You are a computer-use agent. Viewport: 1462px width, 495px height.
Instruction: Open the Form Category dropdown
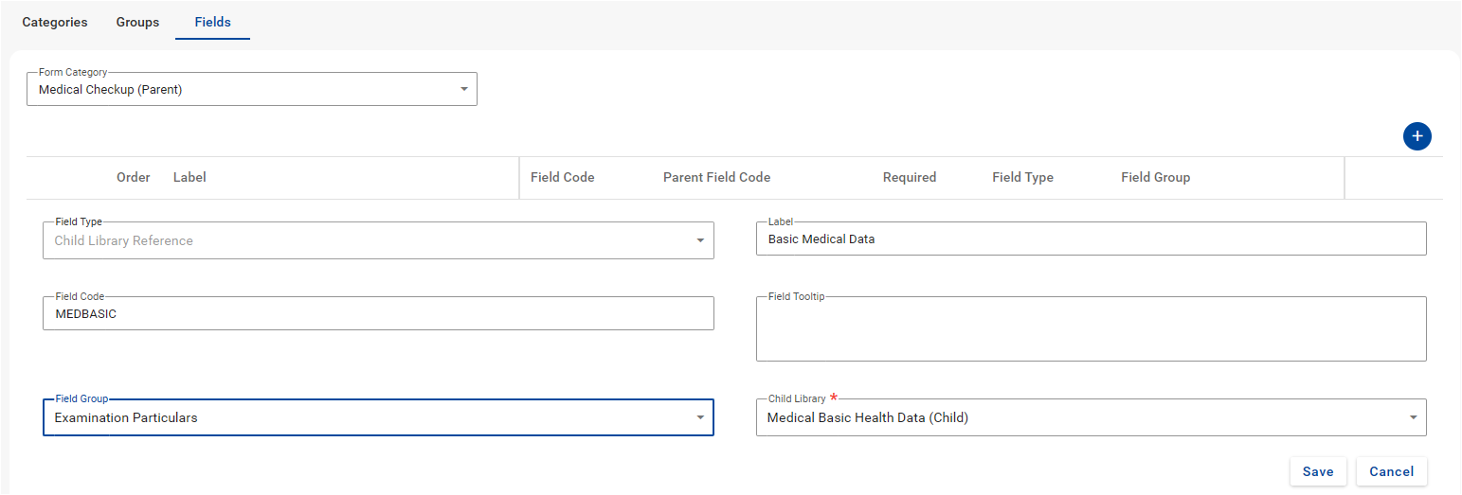[252, 90]
